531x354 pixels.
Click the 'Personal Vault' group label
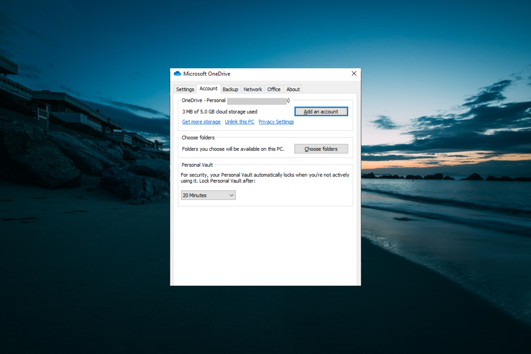coord(197,165)
